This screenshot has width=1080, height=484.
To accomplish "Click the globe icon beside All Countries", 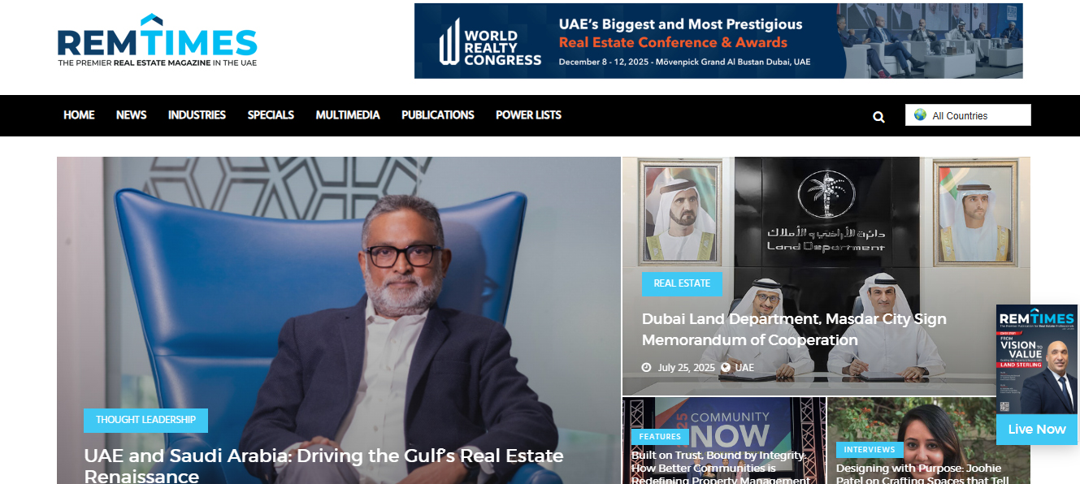I will click(920, 115).
